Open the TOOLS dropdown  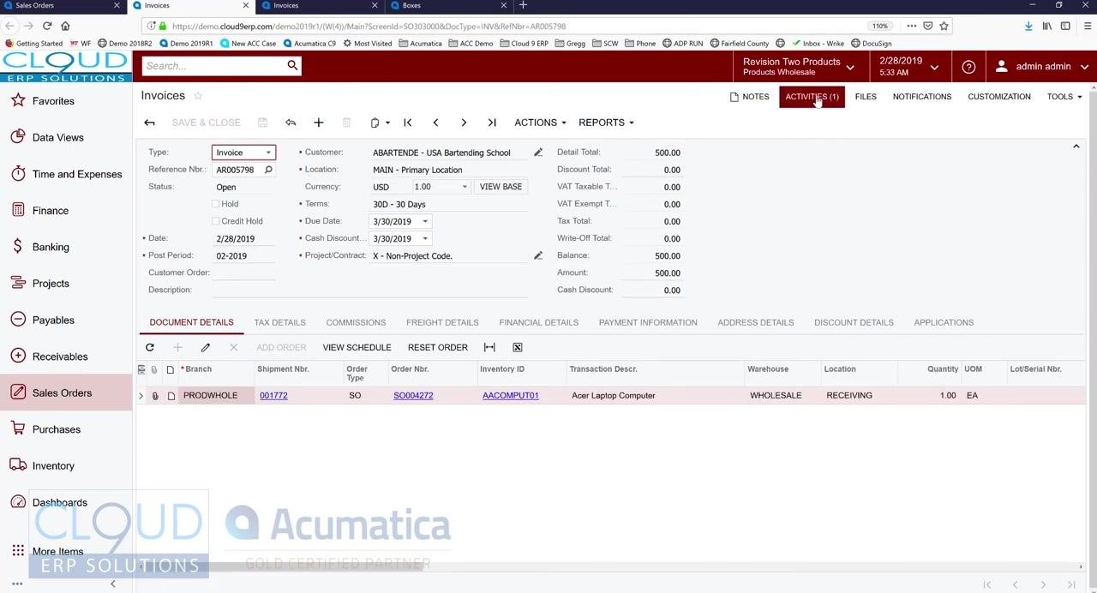1064,97
